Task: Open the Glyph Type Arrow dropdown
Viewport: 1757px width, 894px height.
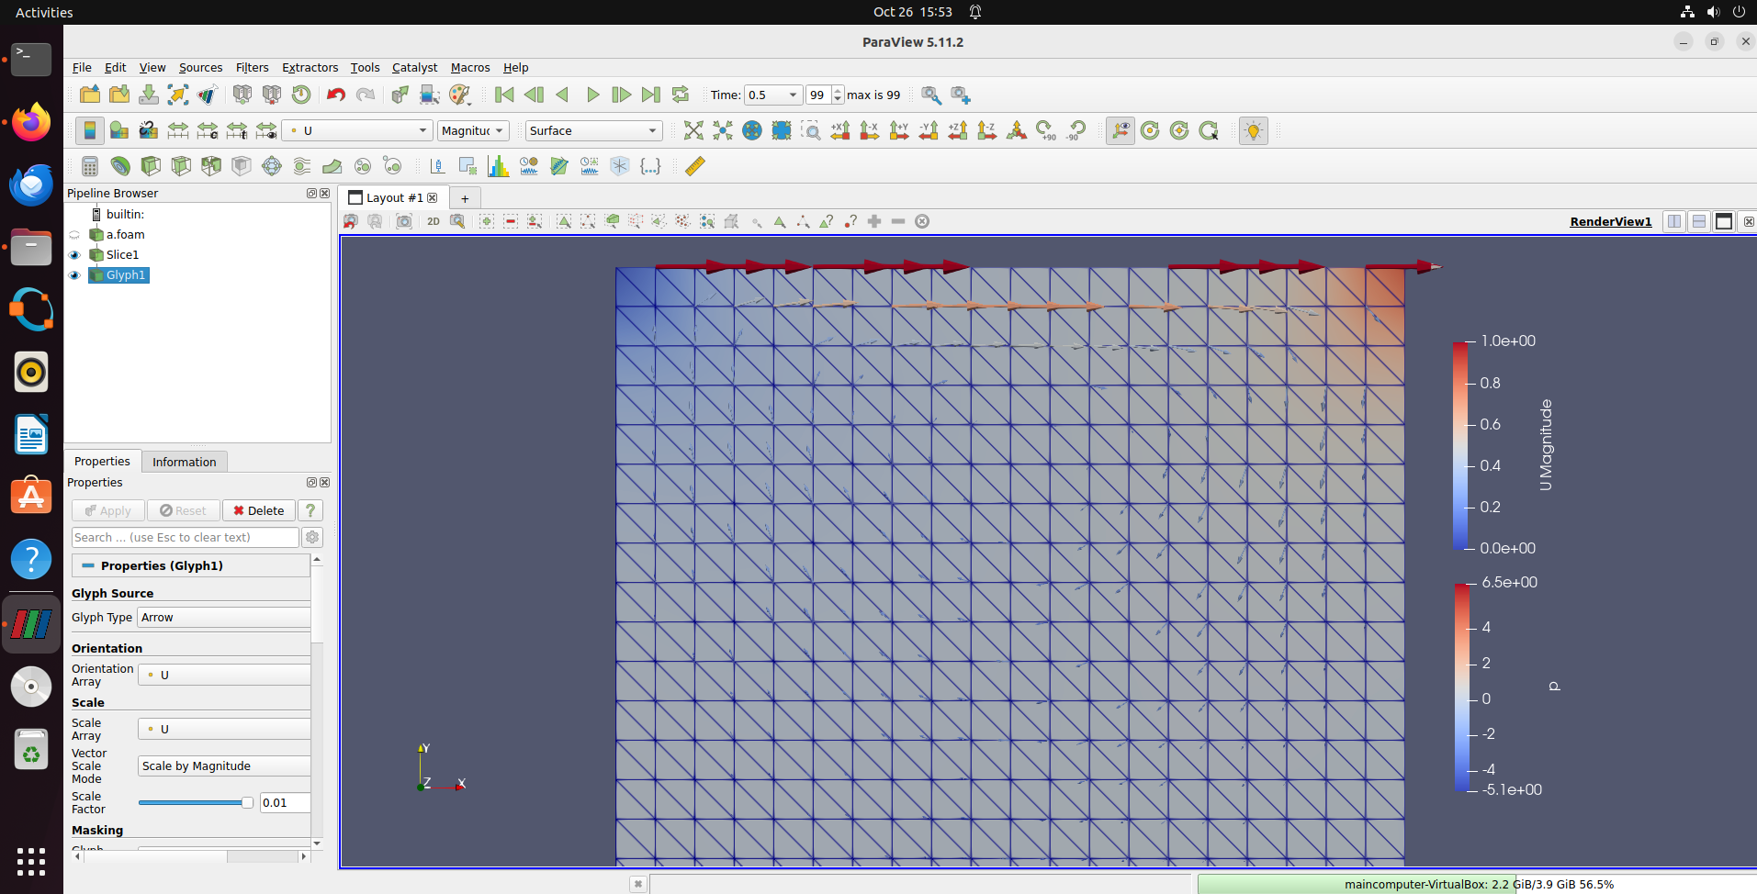Action: point(223,617)
